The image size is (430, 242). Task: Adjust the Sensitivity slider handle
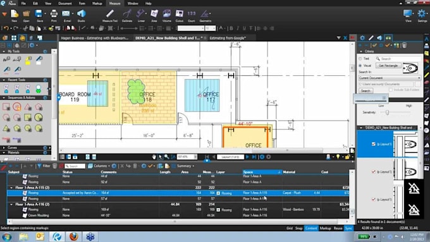click(x=387, y=112)
